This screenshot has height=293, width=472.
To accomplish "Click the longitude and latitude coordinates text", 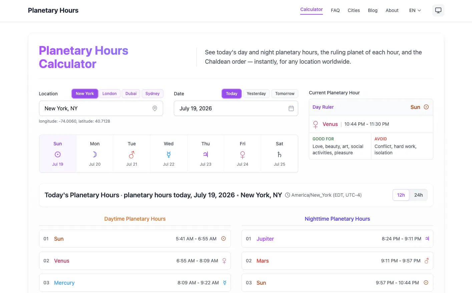I will 74,121.
